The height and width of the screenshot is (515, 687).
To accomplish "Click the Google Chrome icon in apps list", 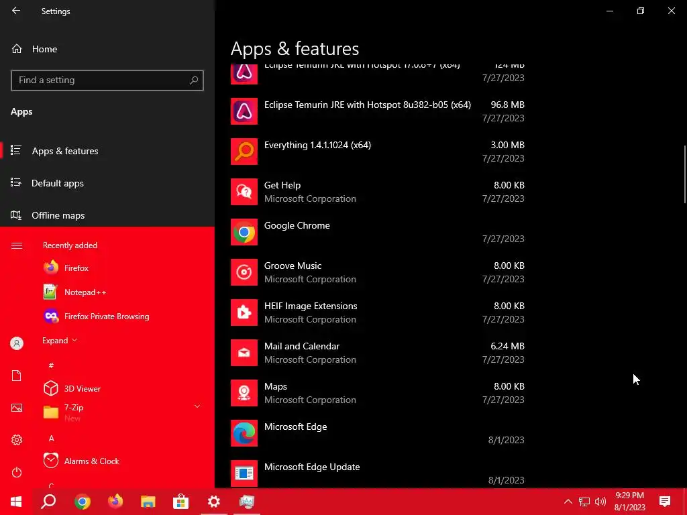I will pos(244,232).
